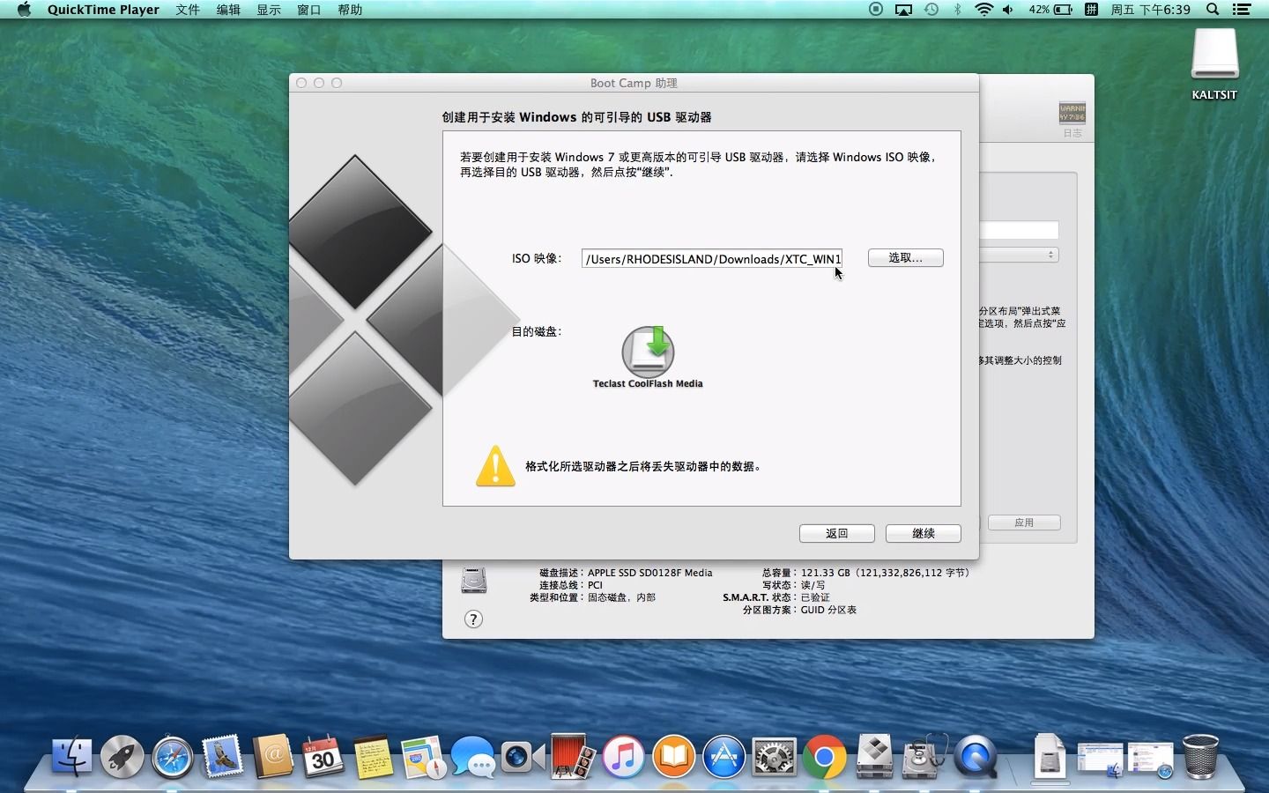
Task: Open Mail in the Dock
Action: click(x=222, y=756)
